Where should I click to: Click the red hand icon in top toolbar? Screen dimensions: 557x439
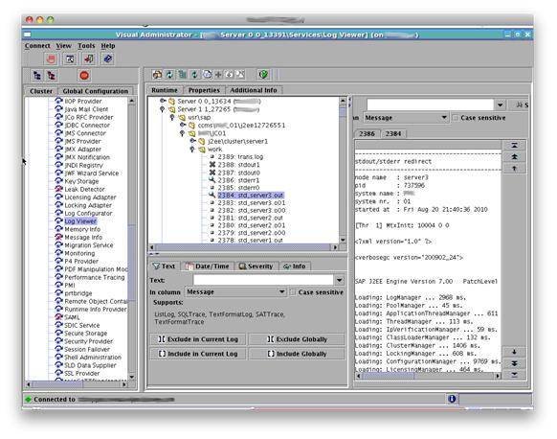click(51, 59)
